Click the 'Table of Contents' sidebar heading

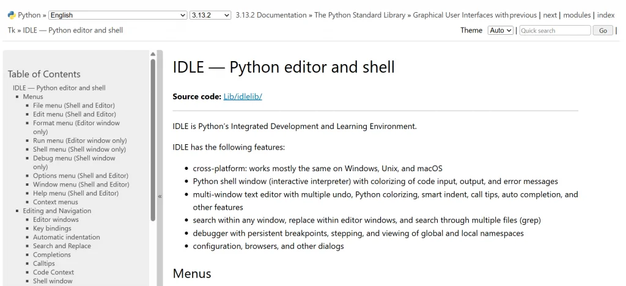(x=44, y=74)
